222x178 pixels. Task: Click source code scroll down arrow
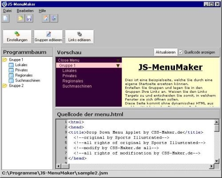tap(217, 161)
